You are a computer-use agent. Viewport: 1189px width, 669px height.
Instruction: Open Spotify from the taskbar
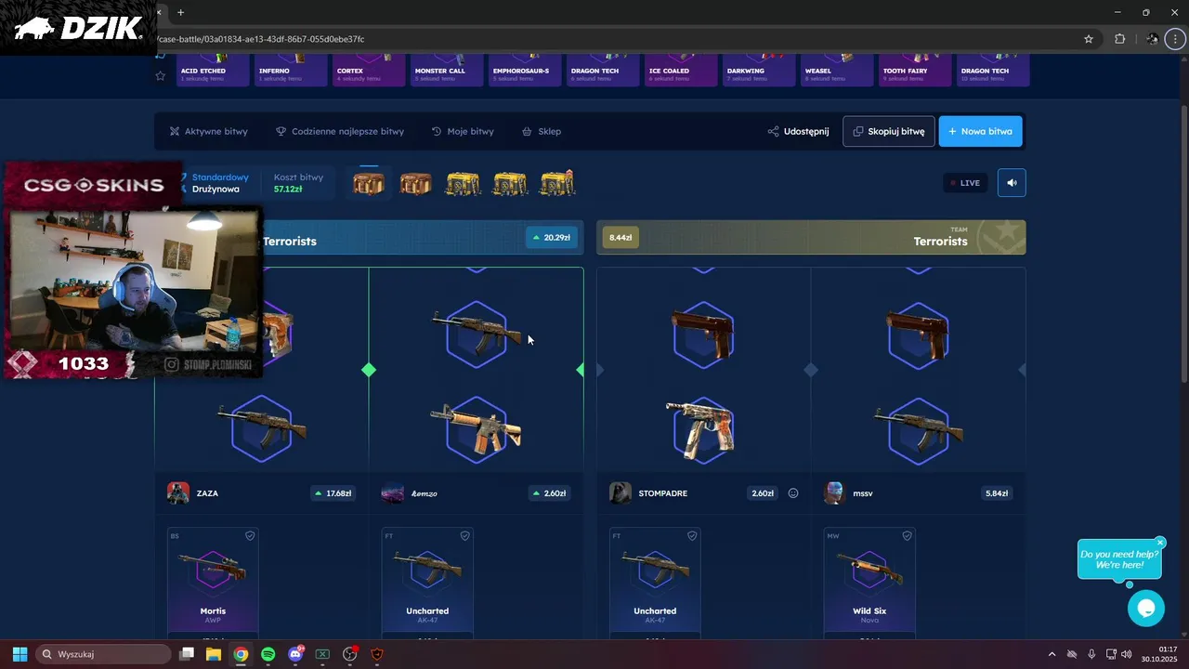[268, 654]
